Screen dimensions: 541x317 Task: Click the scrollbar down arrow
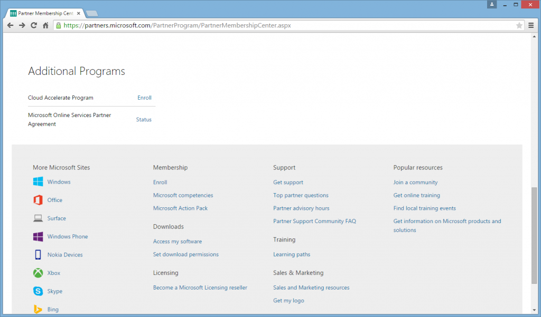534,311
